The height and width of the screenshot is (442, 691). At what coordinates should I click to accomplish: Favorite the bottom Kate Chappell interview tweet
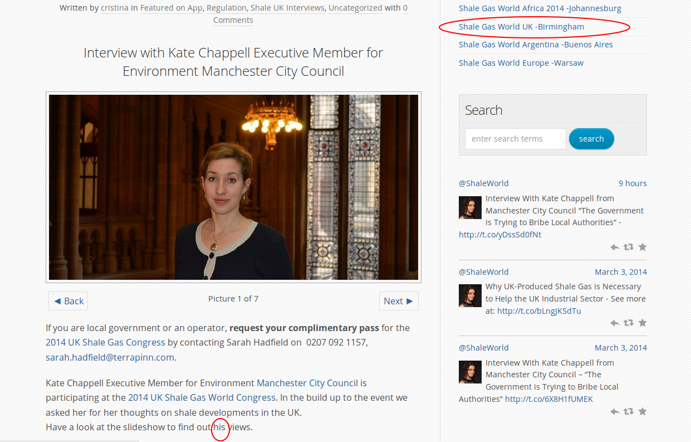pos(642,411)
